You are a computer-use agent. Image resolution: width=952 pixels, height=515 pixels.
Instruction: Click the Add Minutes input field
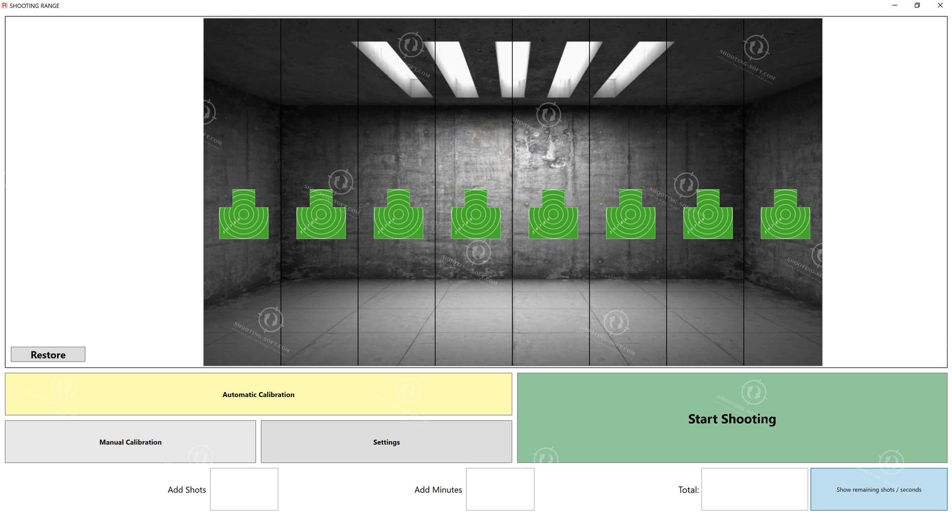pyautogui.click(x=500, y=489)
